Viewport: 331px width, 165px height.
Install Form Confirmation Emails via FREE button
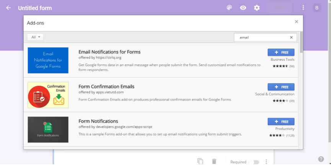(x=281, y=87)
